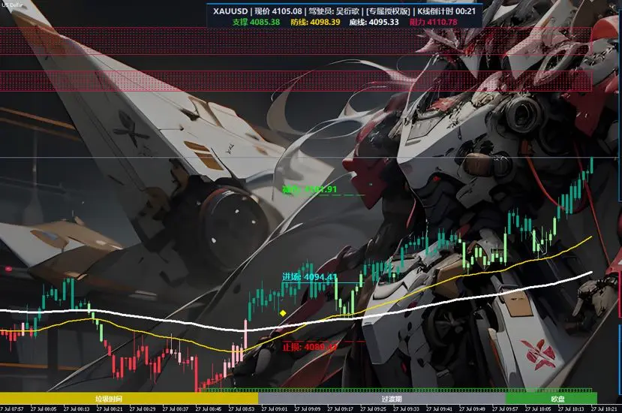Click the 27 Jul 10:13 time axis label
This screenshot has width=622, height=413.
pyautogui.click(x=571, y=408)
